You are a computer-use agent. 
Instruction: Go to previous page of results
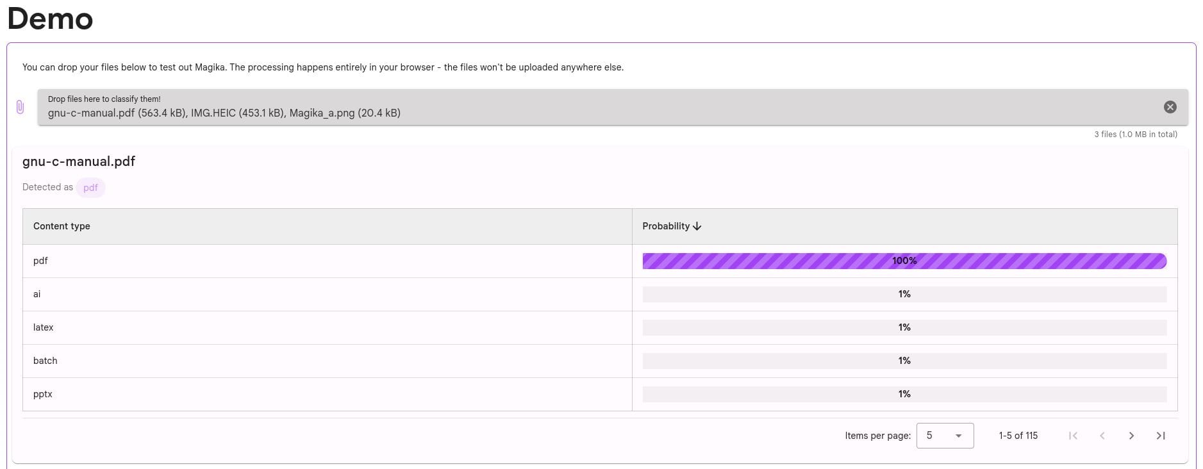click(1102, 436)
